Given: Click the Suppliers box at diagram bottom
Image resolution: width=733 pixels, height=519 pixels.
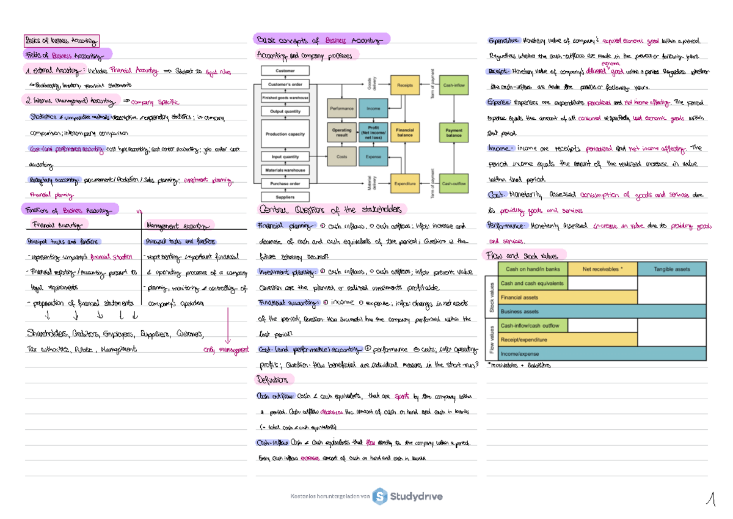Looking at the screenshot, I should click(x=285, y=197).
